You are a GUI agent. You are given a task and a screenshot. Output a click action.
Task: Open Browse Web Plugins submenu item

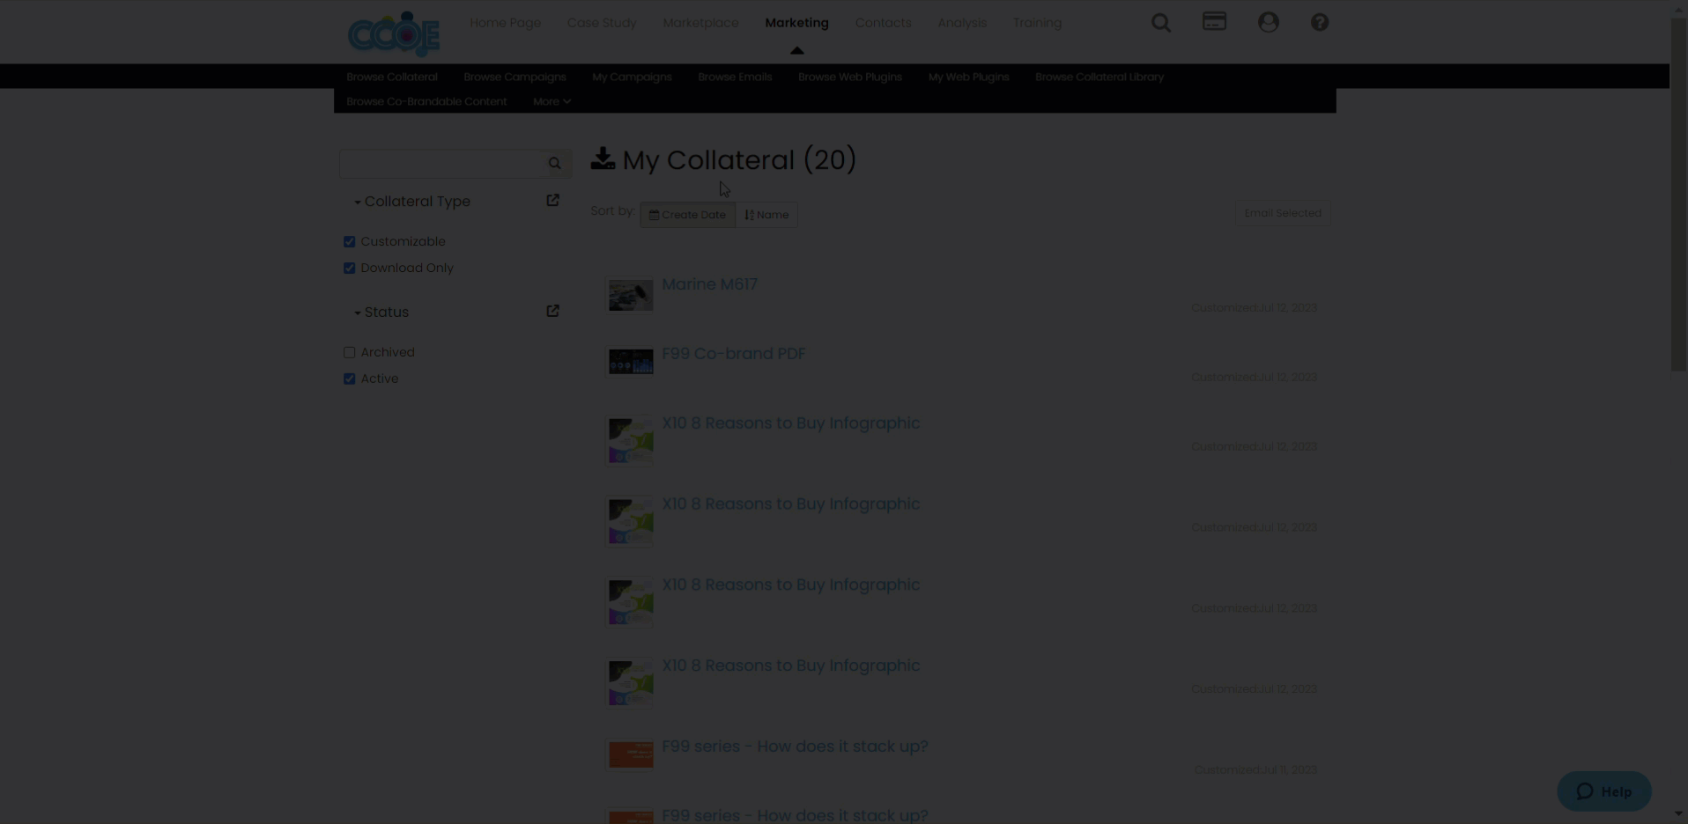(x=850, y=77)
